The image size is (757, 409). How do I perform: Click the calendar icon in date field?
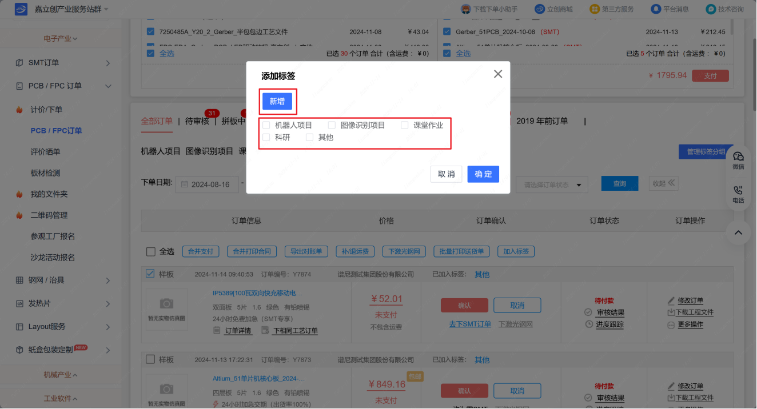(185, 185)
